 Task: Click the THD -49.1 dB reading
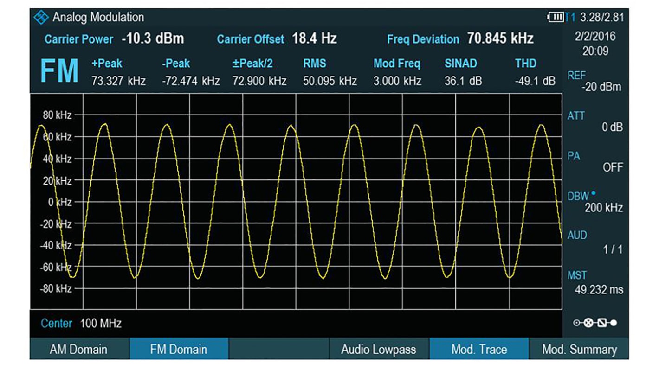point(535,72)
